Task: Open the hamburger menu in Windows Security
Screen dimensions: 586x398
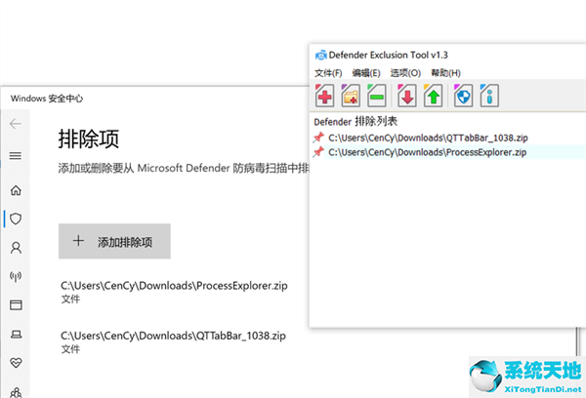Action: click(x=16, y=156)
